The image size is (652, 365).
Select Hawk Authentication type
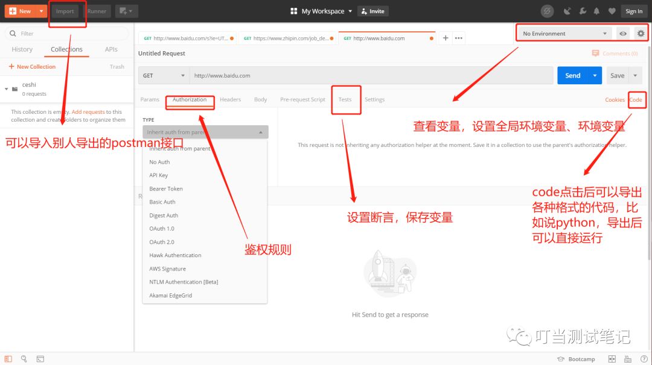175,255
